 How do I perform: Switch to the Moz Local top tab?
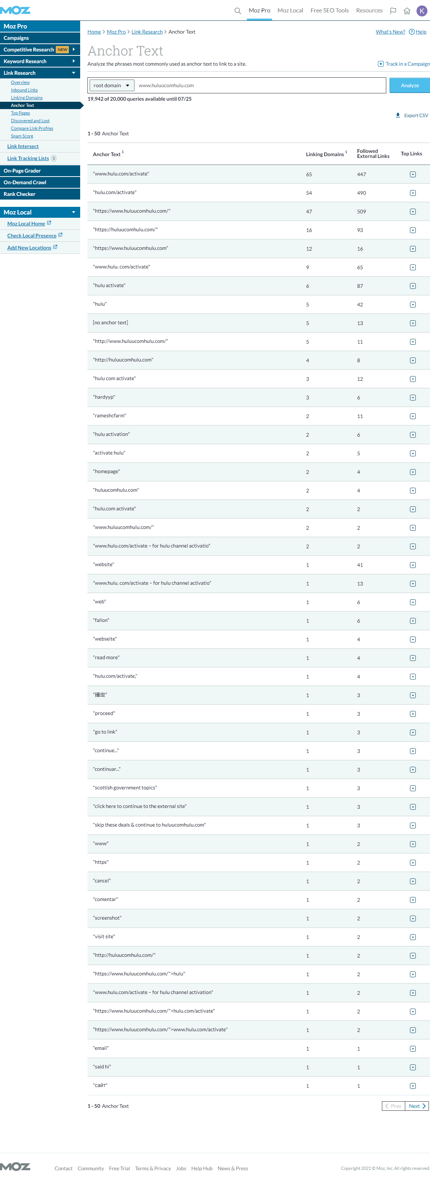click(x=290, y=11)
